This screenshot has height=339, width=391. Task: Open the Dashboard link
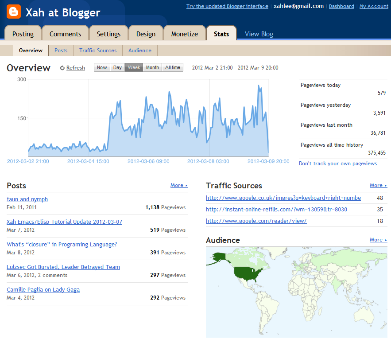point(341,6)
